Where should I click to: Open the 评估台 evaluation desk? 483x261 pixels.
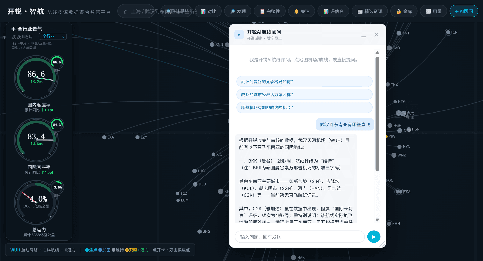pos(333,11)
